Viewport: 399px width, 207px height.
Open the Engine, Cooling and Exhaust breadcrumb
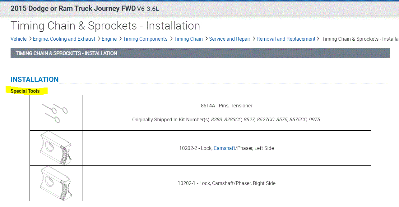pyautogui.click(x=64, y=39)
